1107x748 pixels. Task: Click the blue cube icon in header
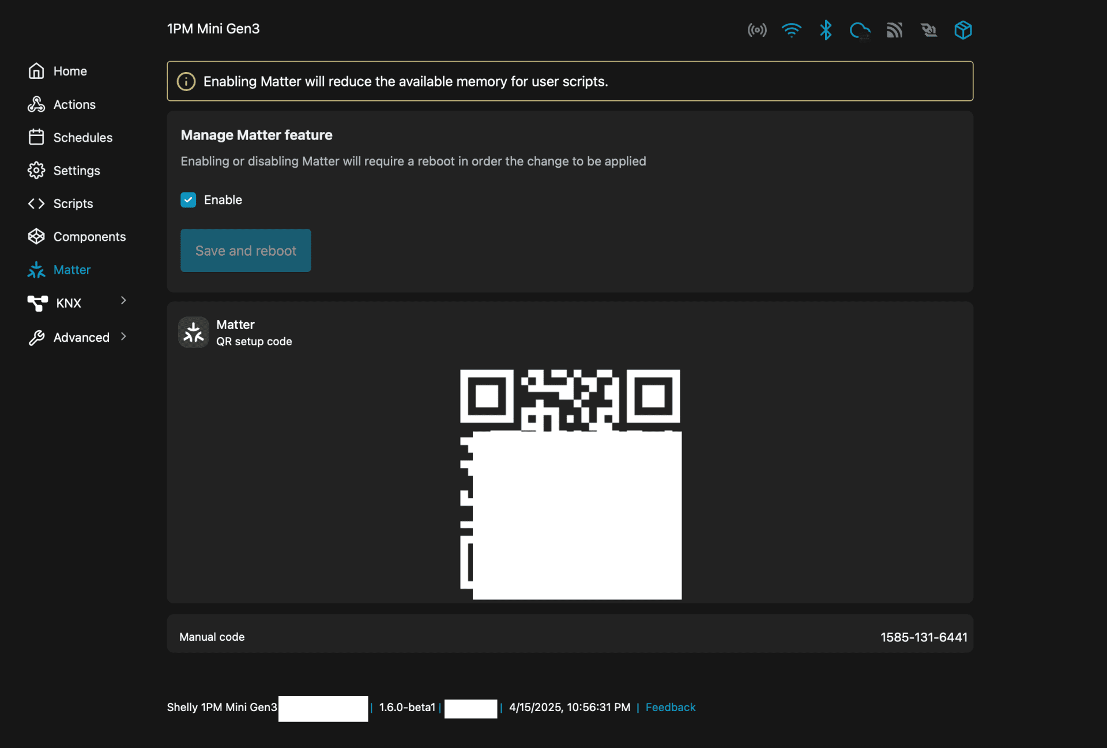963,30
